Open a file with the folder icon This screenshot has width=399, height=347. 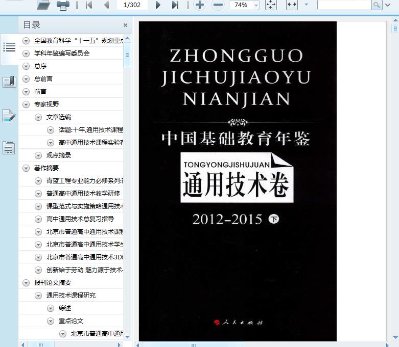coord(43,5)
